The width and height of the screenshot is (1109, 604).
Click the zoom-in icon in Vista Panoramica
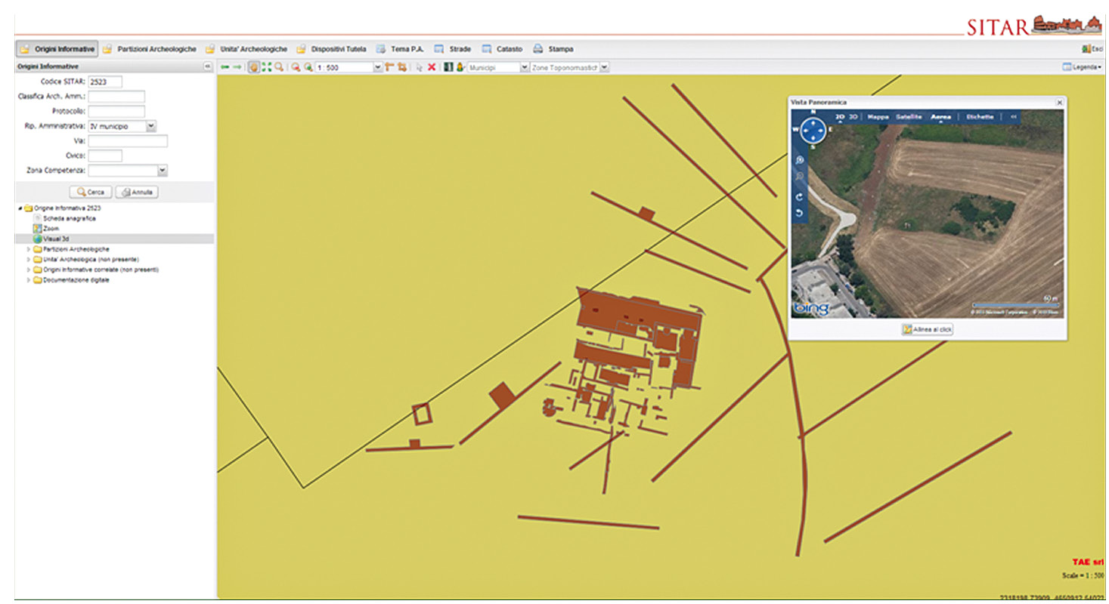[800, 160]
